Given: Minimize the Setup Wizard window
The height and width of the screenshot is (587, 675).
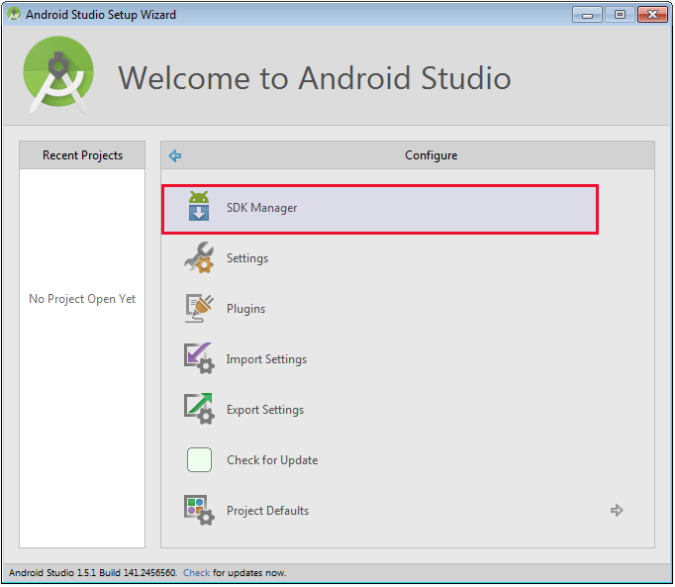Looking at the screenshot, I should click(587, 14).
